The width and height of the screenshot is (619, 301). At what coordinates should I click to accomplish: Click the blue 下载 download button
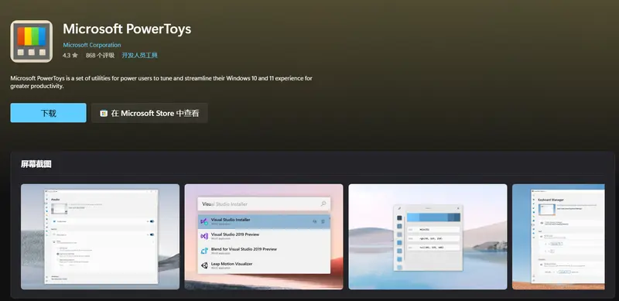pyautogui.click(x=48, y=113)
